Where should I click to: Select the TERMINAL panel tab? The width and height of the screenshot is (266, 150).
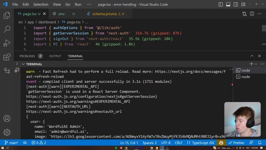(75, 56)
